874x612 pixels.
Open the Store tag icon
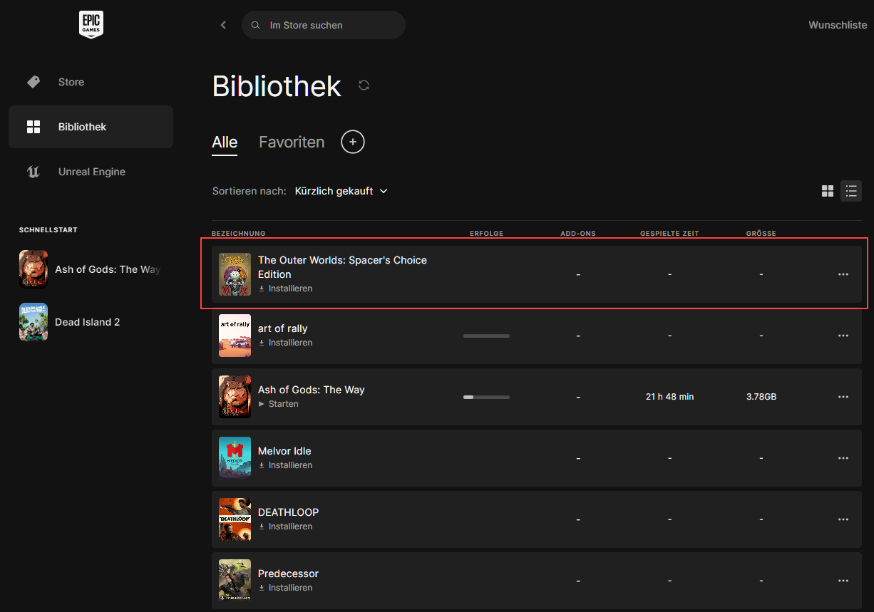coord(34,82)
